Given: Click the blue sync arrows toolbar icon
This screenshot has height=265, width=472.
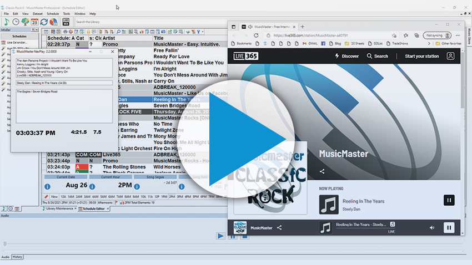Looking at the screenshot, I should 44,22.
